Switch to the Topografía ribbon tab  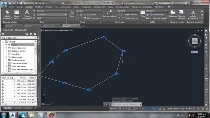point(86,7)
